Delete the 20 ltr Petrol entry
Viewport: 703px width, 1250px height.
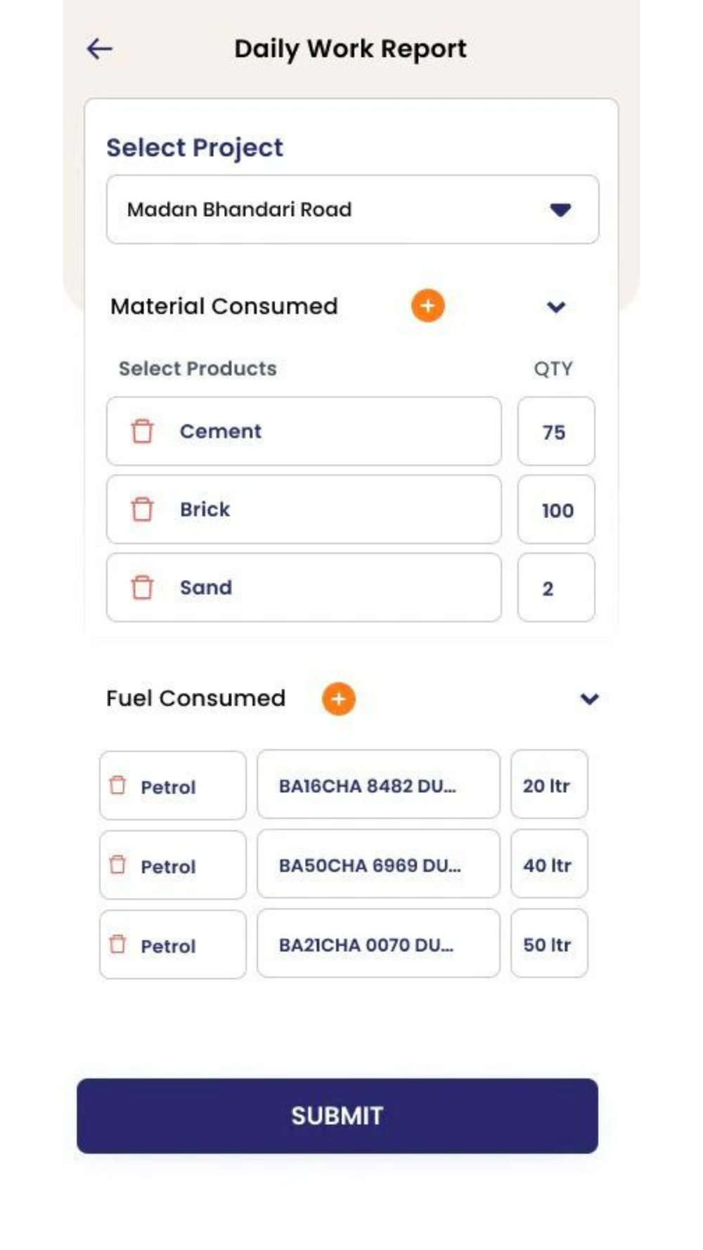click(118, 785)
